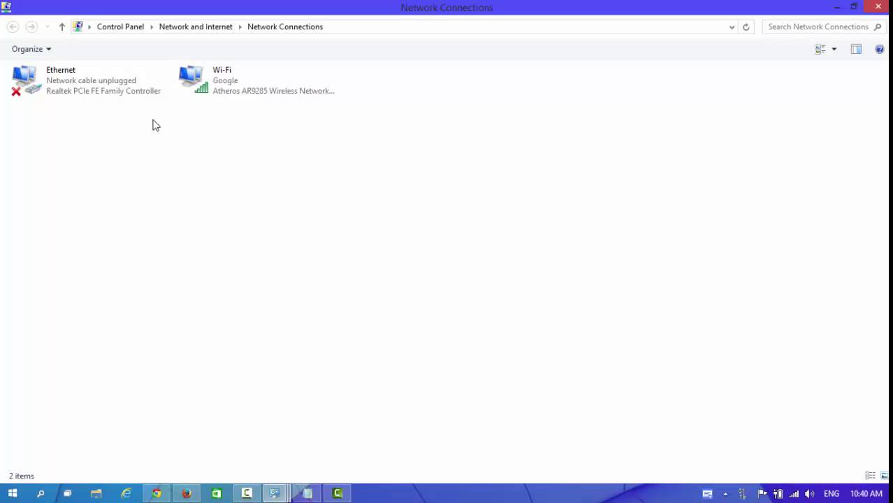Click Network Connections breadcrumb

[285, 27]
